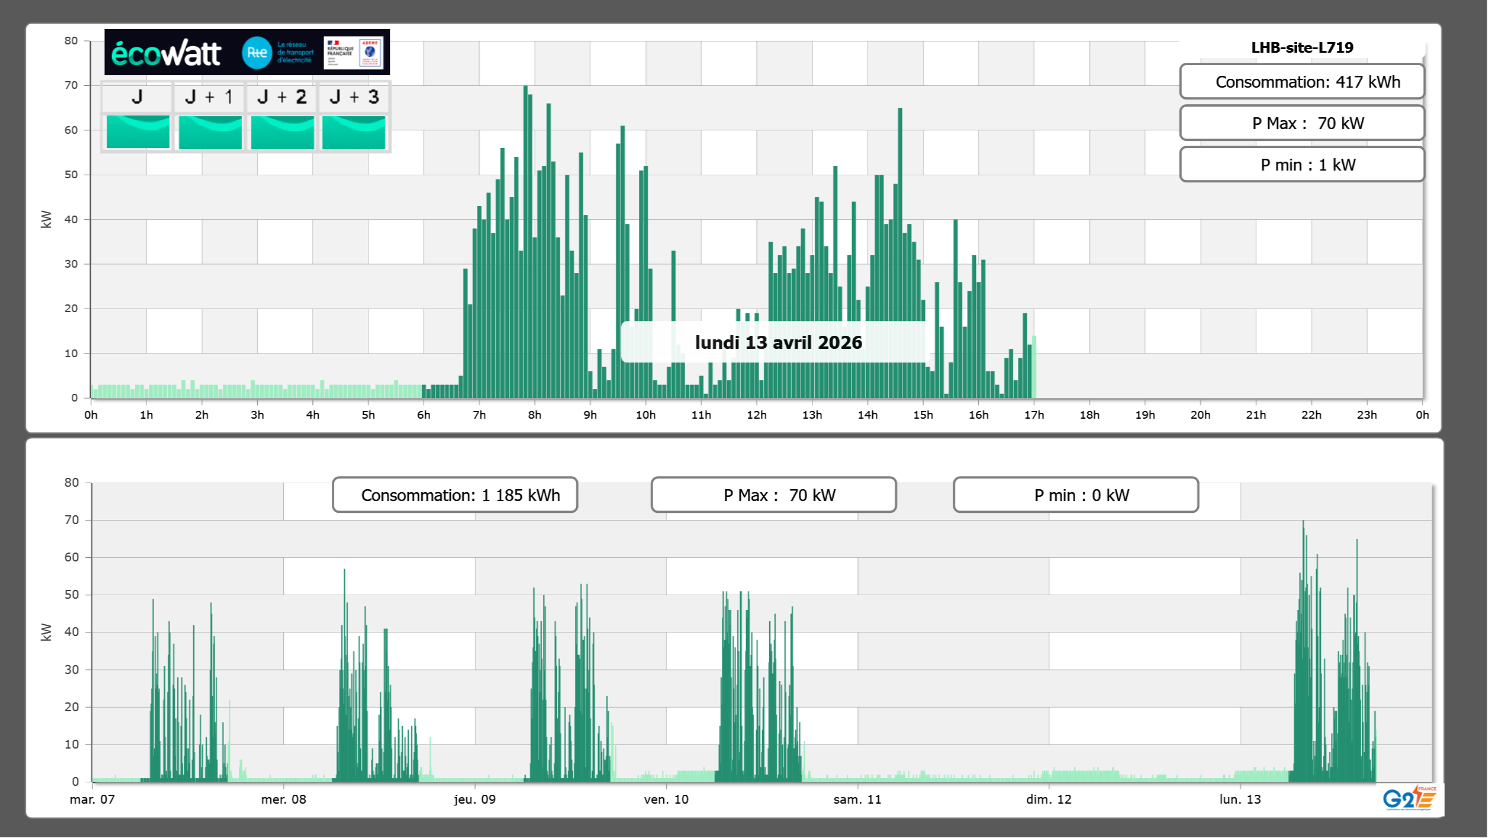Click the Consommation: 1 185 kWh weekly box
The image size is (1488, 838).
tap(455, 495)
